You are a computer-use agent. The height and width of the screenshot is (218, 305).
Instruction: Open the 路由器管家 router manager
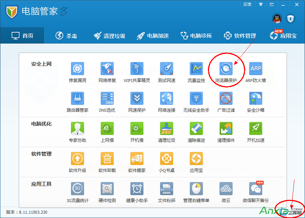tap(78, 102)
